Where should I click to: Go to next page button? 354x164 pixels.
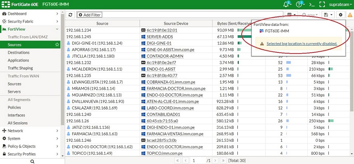tap(215, 161)
